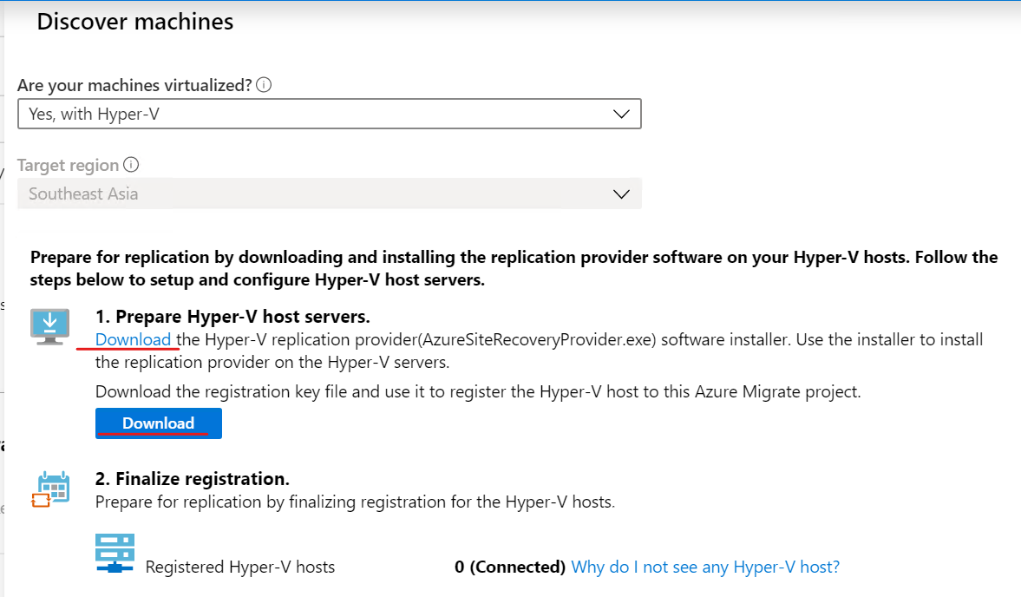Screen dimensions: 1021x597
Task: Open 'Why do I not see any Hyper-V host?' link
Action: pyautogui.click(x=705, y=567)
